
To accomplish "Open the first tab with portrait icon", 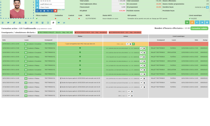I will coord(2,23).
